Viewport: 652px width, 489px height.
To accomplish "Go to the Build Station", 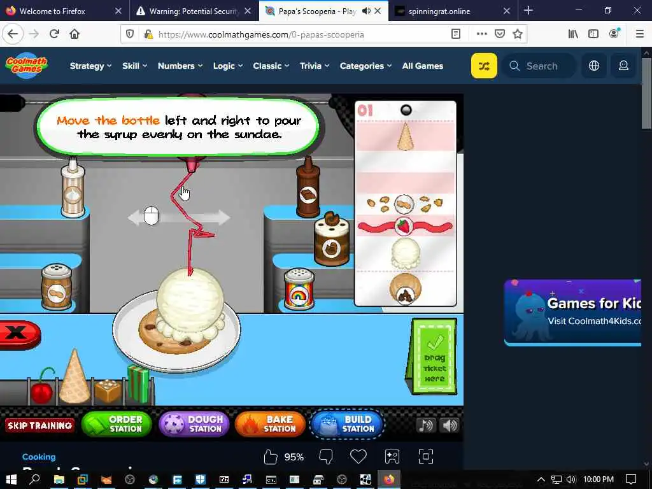I will [x=347, y=424].
